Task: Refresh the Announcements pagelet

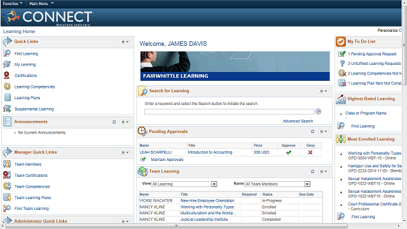Action: (x=114, y=121)
